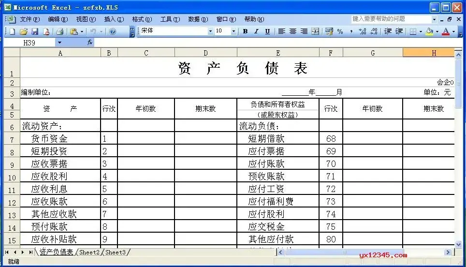Toggle underline formatting

[x=267, y=31]
